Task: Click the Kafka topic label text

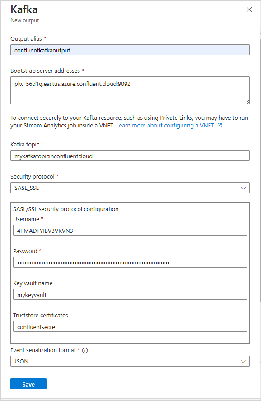Action: [25, 145]
